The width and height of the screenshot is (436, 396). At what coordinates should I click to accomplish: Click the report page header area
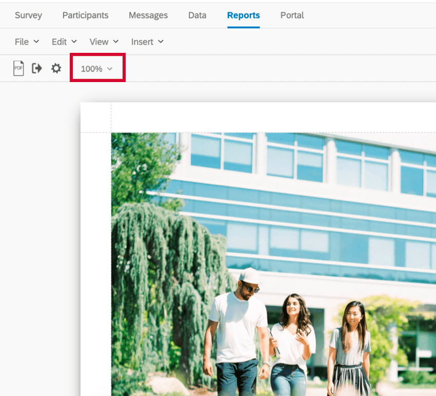[256, 116]
